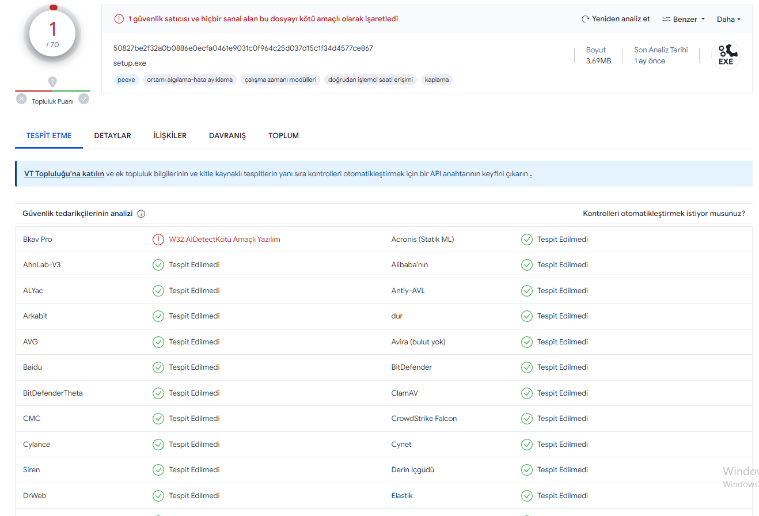Expand the Daha menu
Image resolution: width=759 pixels, height=516 pixels.
(x=728, y=19)
